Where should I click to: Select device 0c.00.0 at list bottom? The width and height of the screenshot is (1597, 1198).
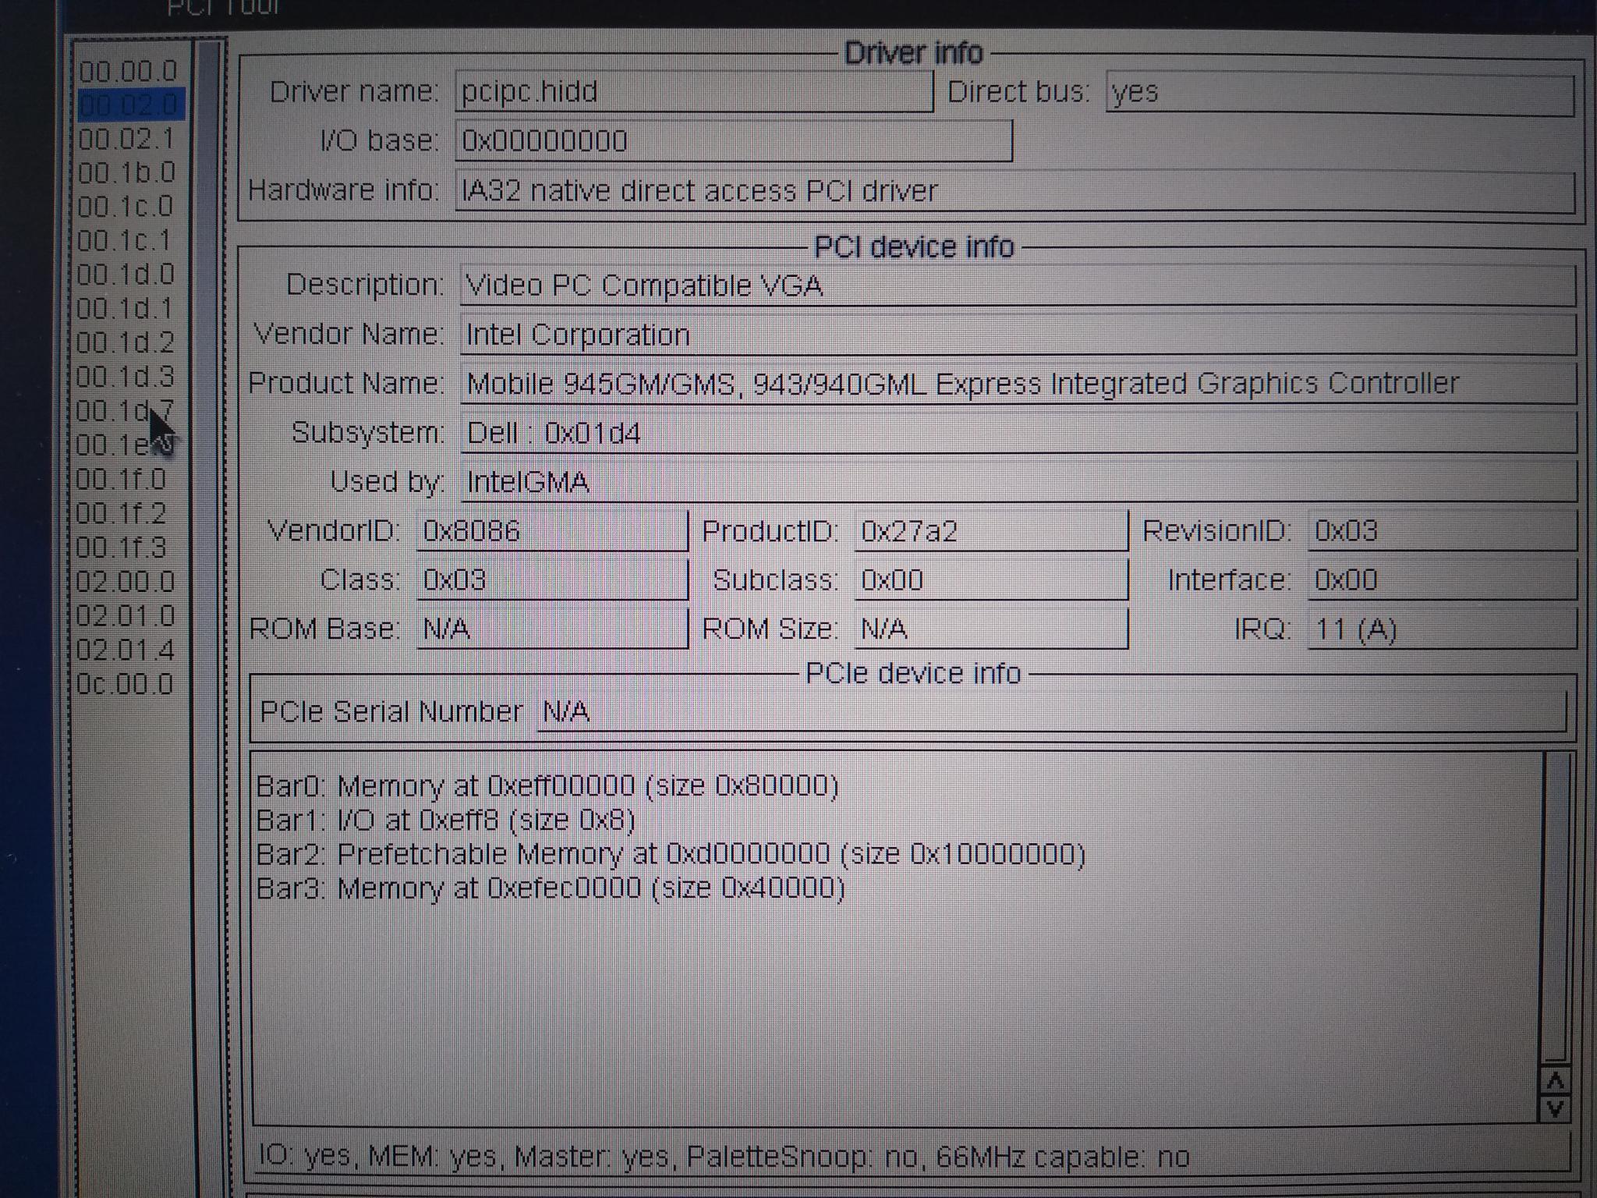click(x=125, y=685)
